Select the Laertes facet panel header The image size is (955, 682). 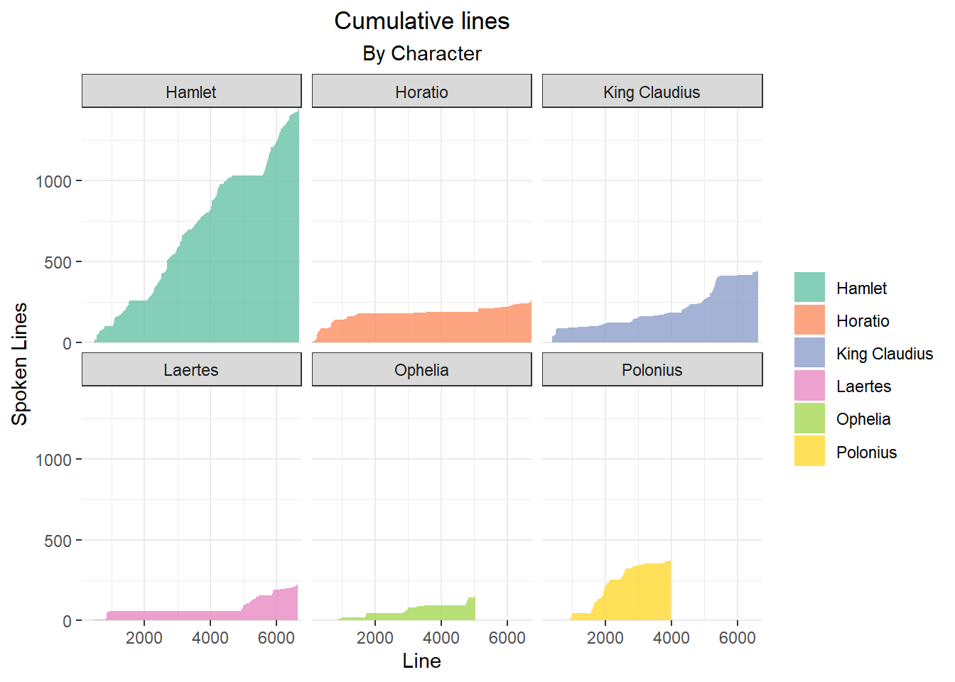191,370
